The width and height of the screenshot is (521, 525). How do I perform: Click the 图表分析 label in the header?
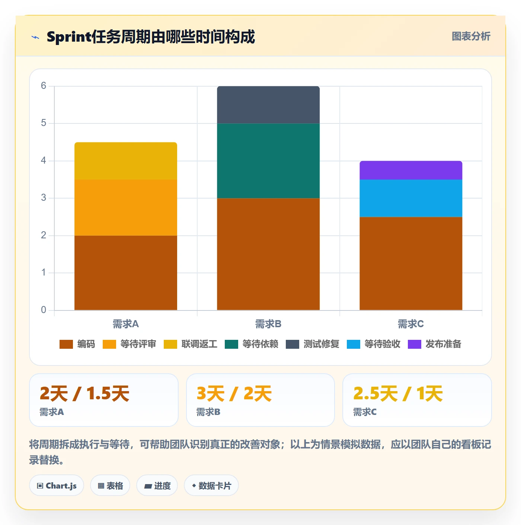tap(471, 36)
